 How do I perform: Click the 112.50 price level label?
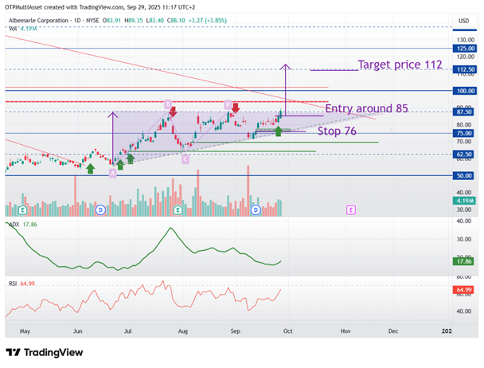tap(465, 69)
